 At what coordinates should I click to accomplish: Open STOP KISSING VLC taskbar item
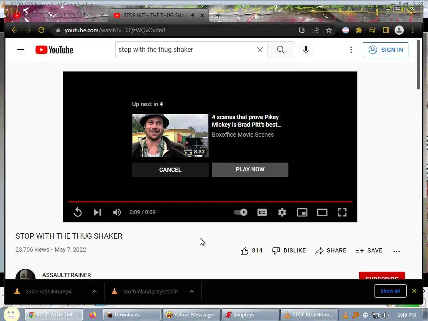pos(309,315)
